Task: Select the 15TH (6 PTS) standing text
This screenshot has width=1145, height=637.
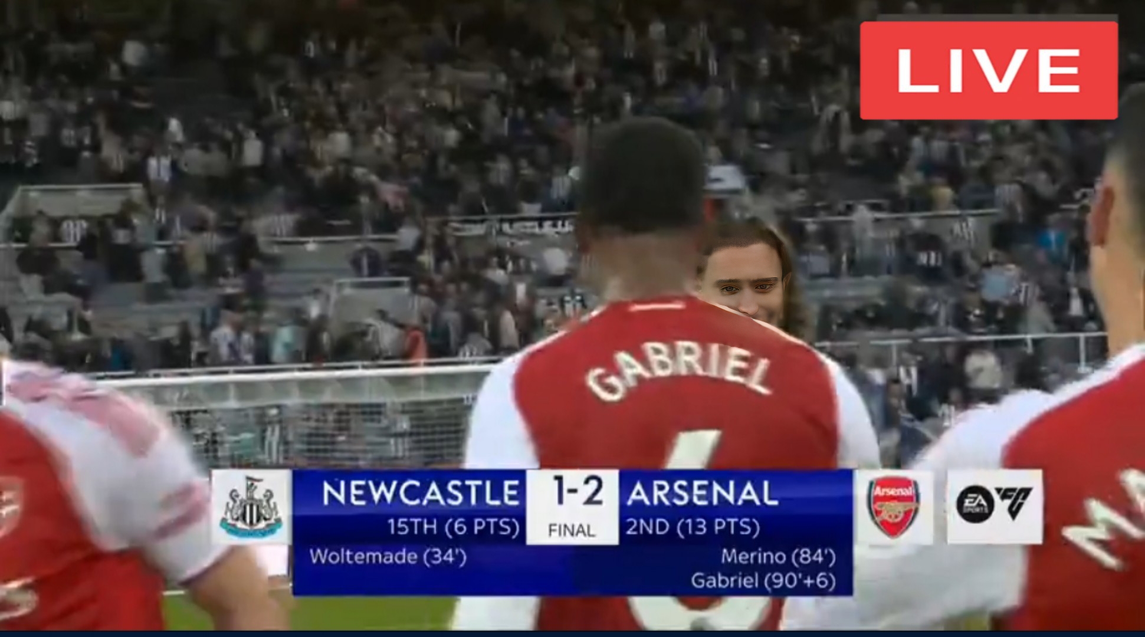Action: coord(453,527)
